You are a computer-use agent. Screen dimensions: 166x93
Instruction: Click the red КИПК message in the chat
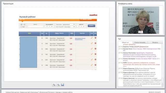[139, 64]
